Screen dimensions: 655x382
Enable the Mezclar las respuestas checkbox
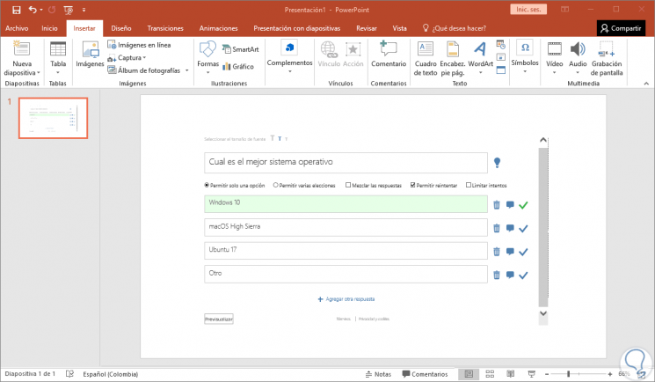tap(348, 185)
